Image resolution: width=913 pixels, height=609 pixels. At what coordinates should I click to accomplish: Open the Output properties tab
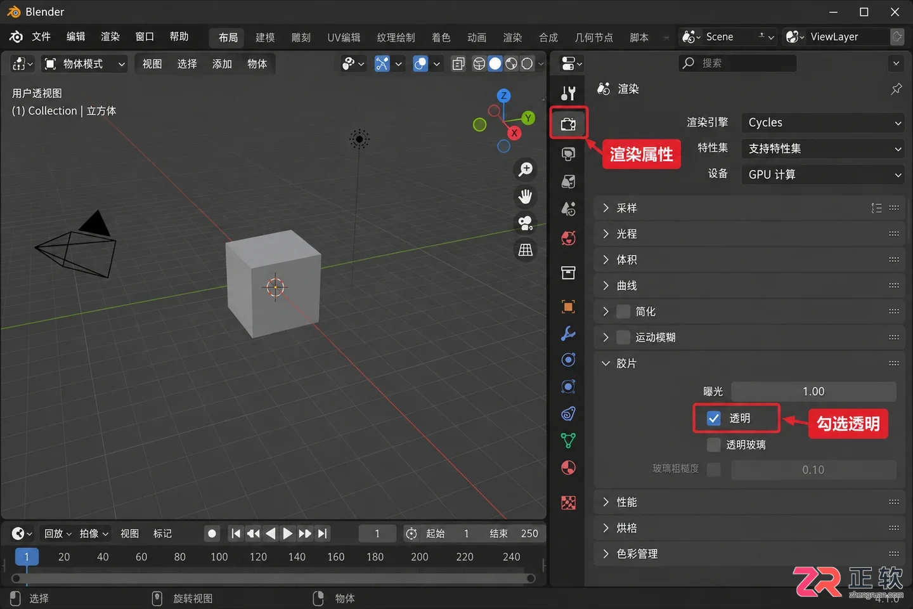pos(568,154)
